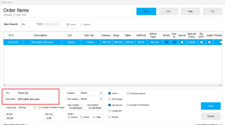This screenshot has height=125, width=225.
Task: Click the $0.00 SellCost cell
Action: click(x=141, y=42)
